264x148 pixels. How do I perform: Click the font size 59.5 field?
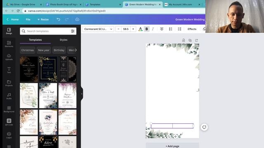[126, 29]
